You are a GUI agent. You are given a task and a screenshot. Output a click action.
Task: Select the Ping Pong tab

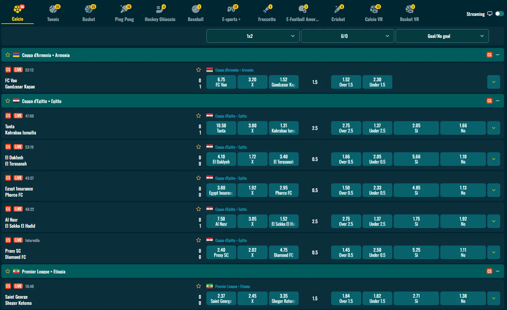124,13
